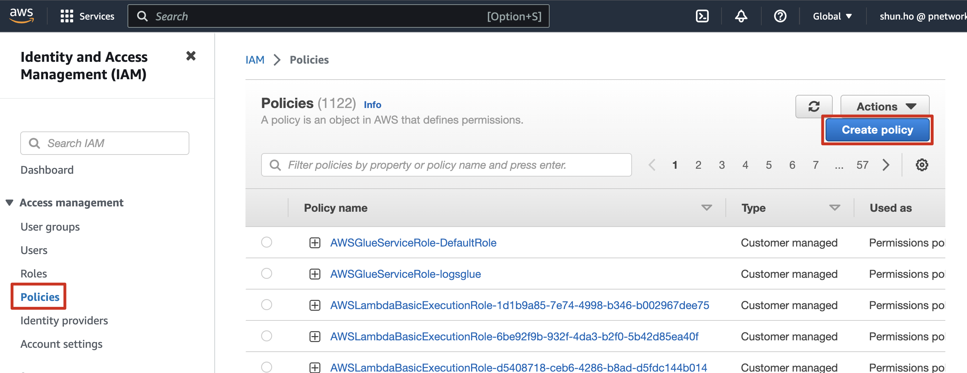Go to the next page of policies
The image size is (967, 373).
886,165
